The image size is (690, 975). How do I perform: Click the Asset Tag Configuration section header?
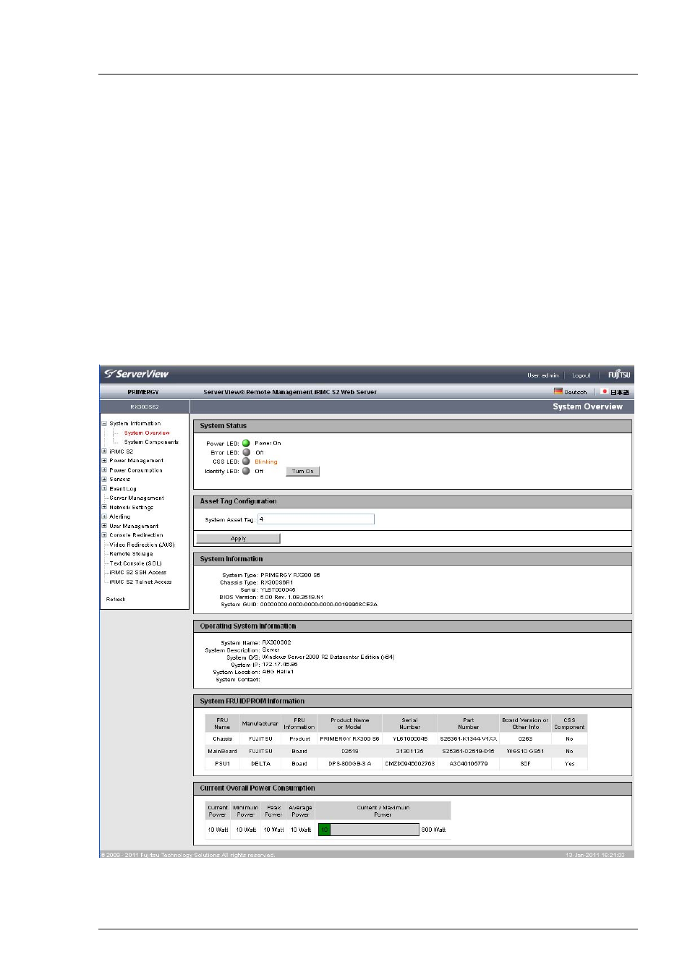(x=412, y=501)
